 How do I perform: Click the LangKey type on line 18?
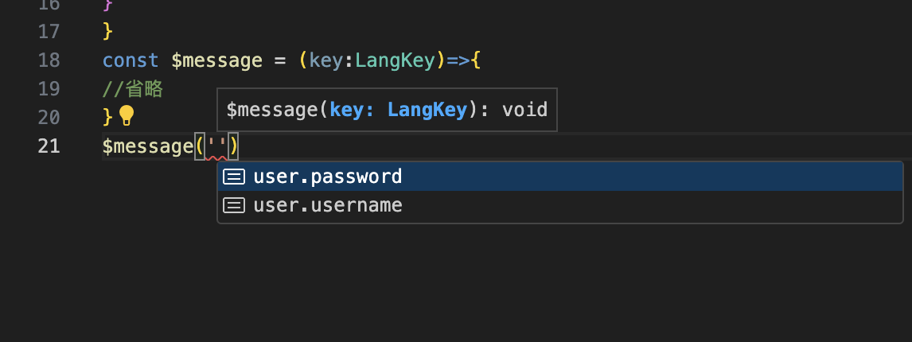(396, 60)
